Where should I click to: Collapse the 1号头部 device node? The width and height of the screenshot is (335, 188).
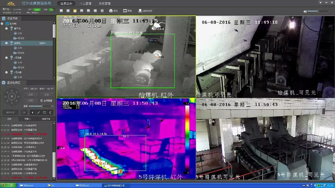tap(7, 72)
